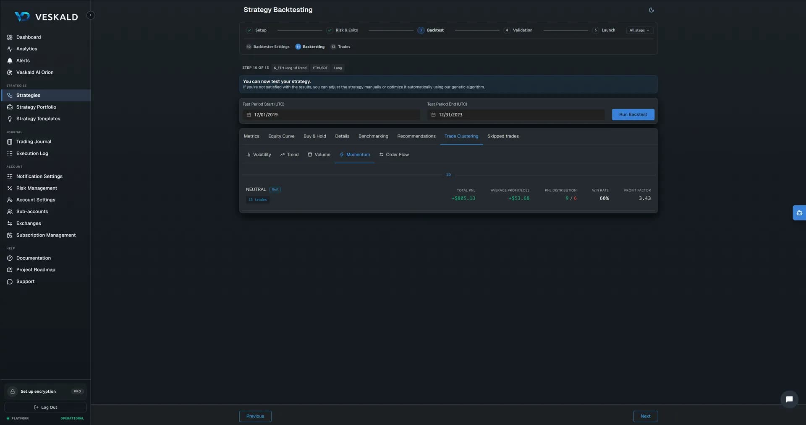
Task: Select the Volatility clustering tab
Action: (259, 155)
